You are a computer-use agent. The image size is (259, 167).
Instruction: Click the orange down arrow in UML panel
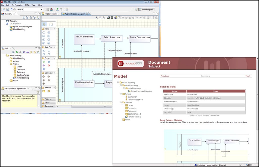[x=35, y=52]
